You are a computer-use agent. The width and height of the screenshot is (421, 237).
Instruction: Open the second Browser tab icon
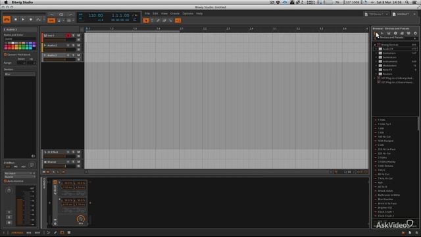(382, 33)
